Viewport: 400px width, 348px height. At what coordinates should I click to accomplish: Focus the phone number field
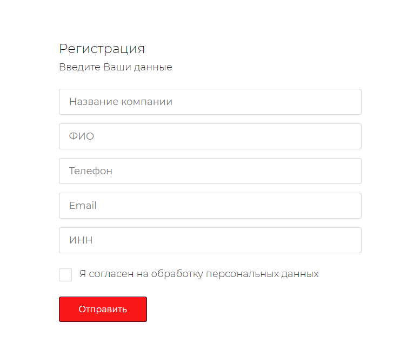(210, 171)
